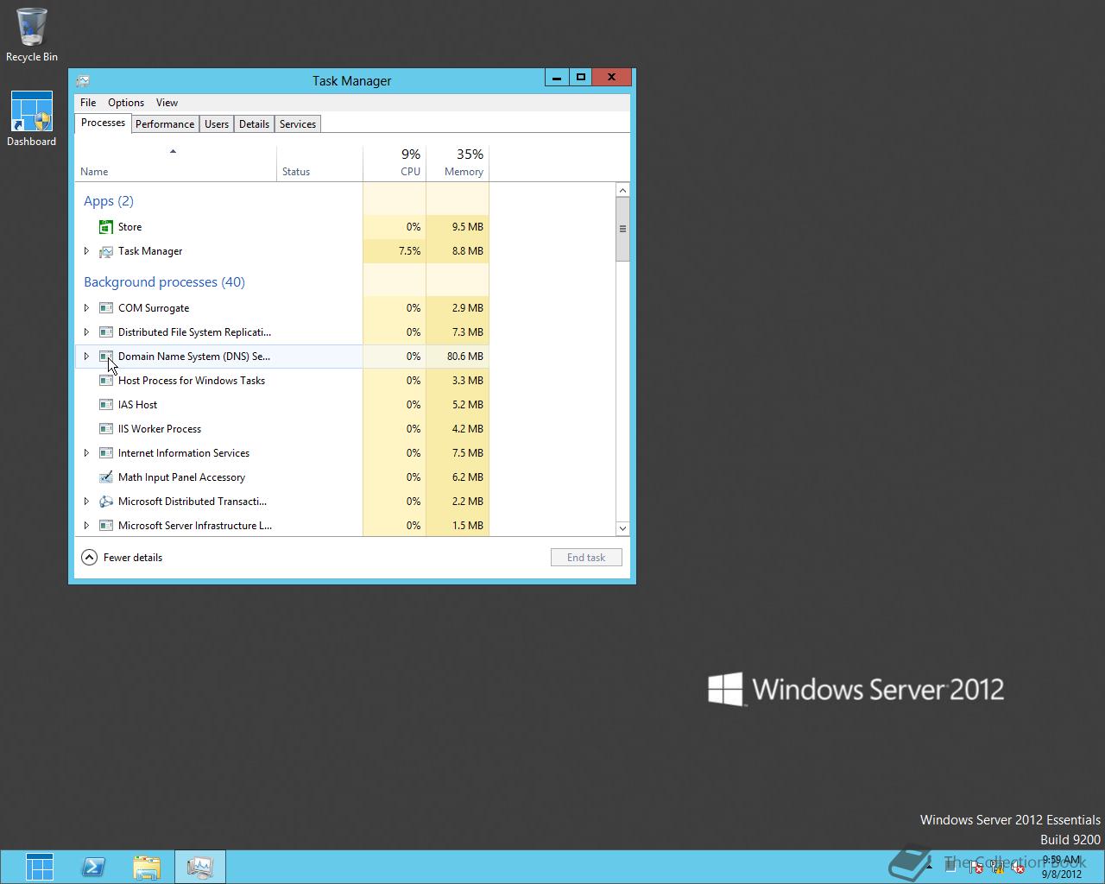Screen dimensions: 1105x884
Task: Click the COM Surrogate process icon
Action: coord(106,308)
